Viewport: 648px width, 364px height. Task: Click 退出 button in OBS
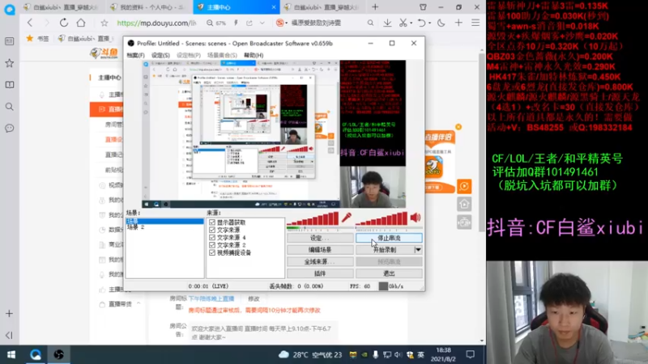389,273
